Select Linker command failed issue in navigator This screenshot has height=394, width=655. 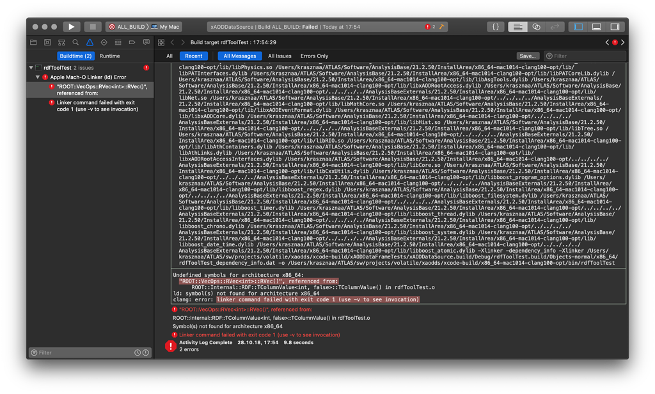(x=90, y=106)
